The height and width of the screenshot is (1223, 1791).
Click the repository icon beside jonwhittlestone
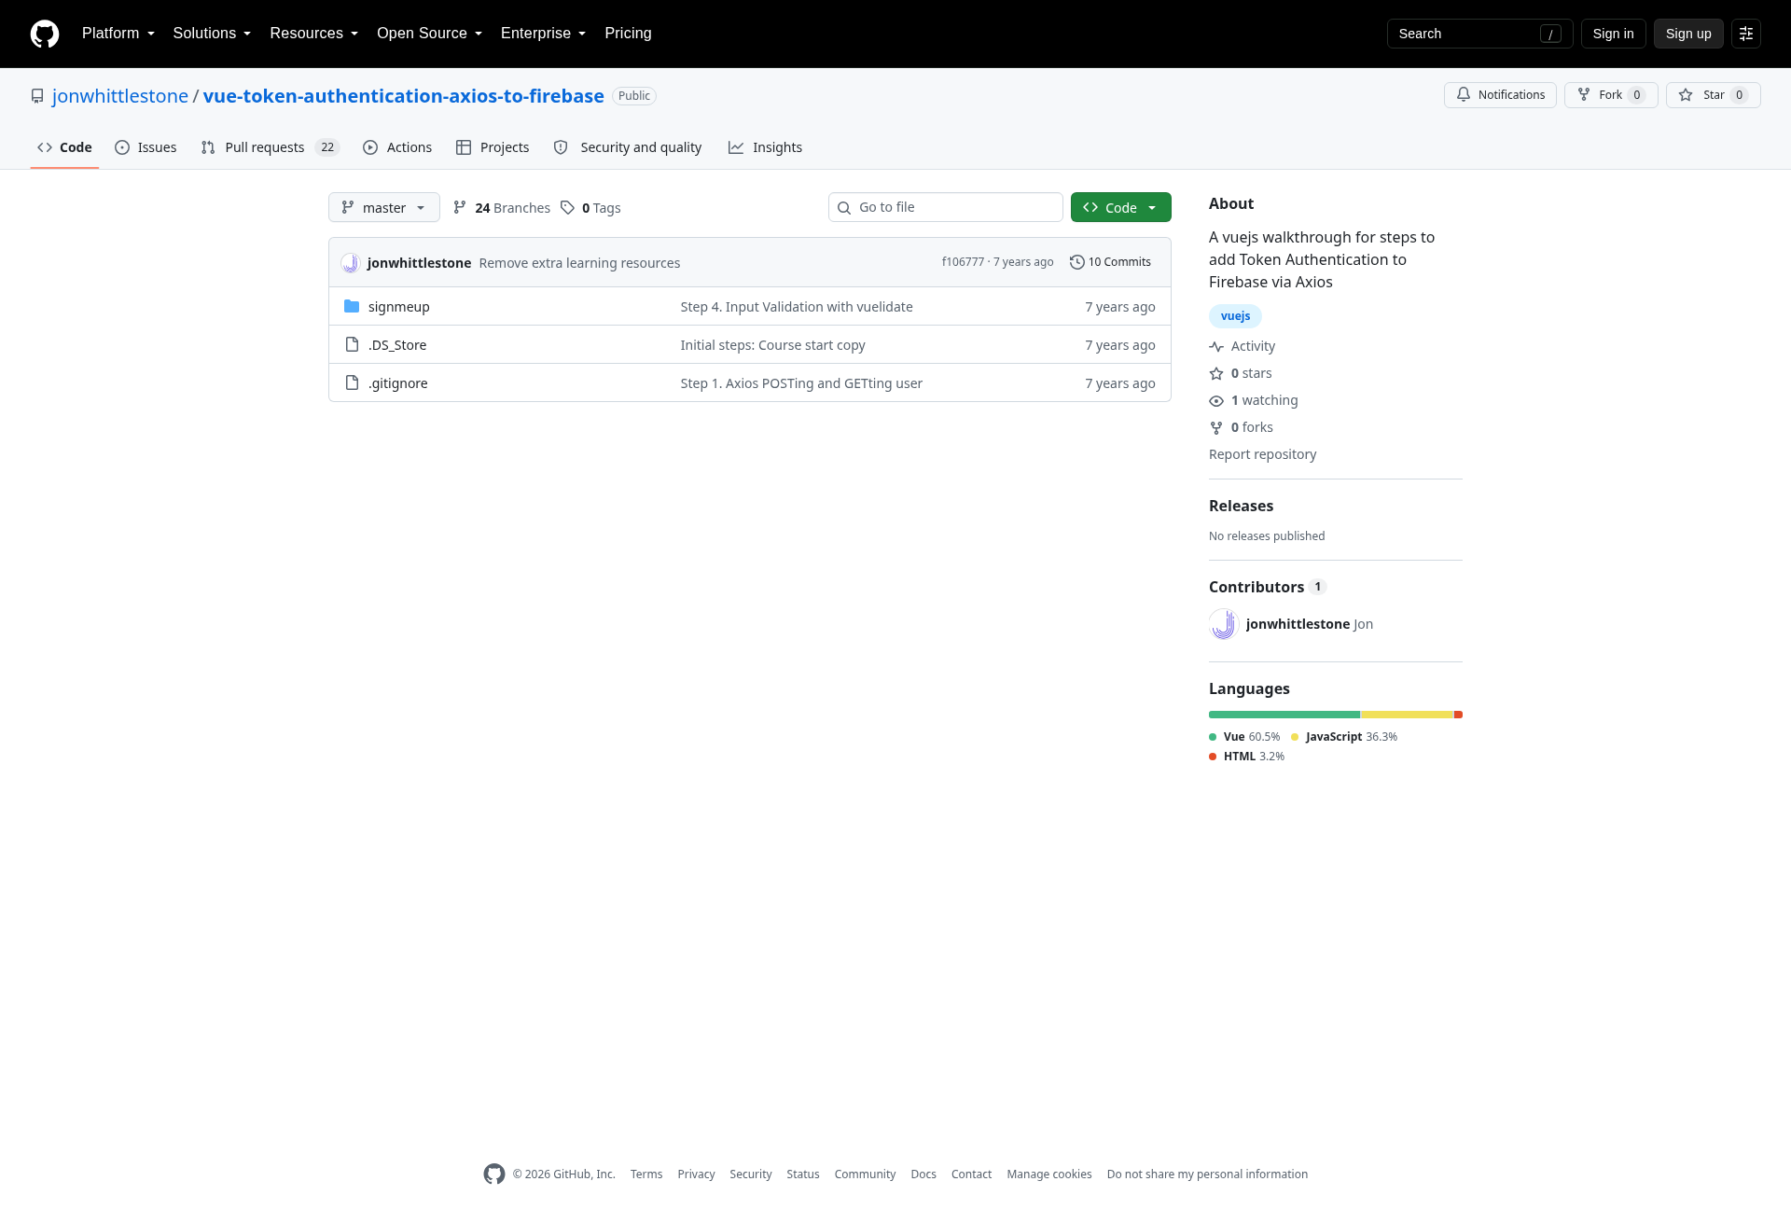tap(37, 96)
